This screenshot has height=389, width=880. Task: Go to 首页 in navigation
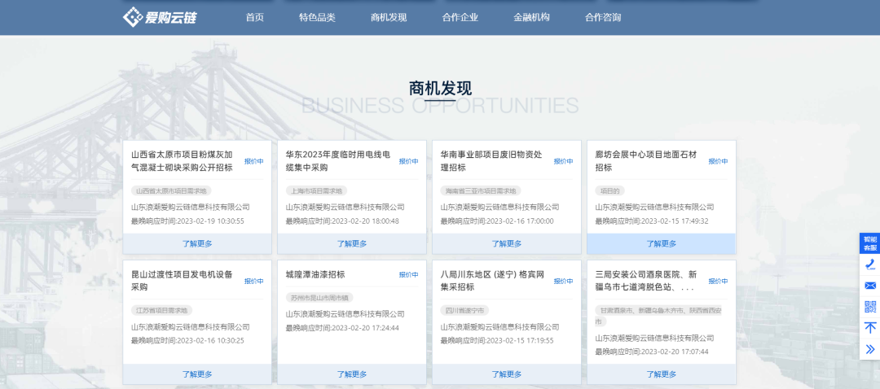[255, 17]
